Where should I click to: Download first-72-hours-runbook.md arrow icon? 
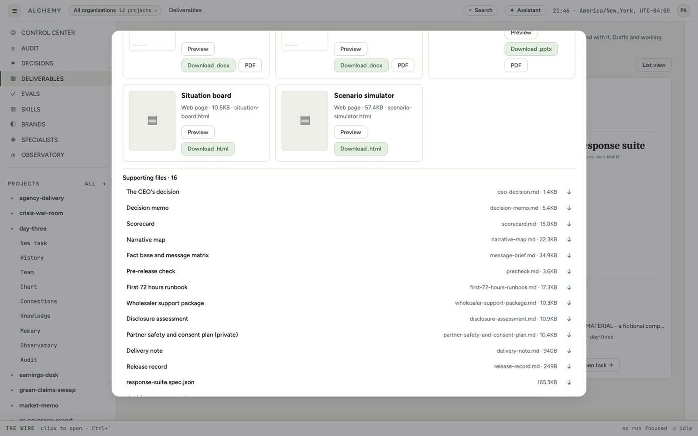pos(569,287)
